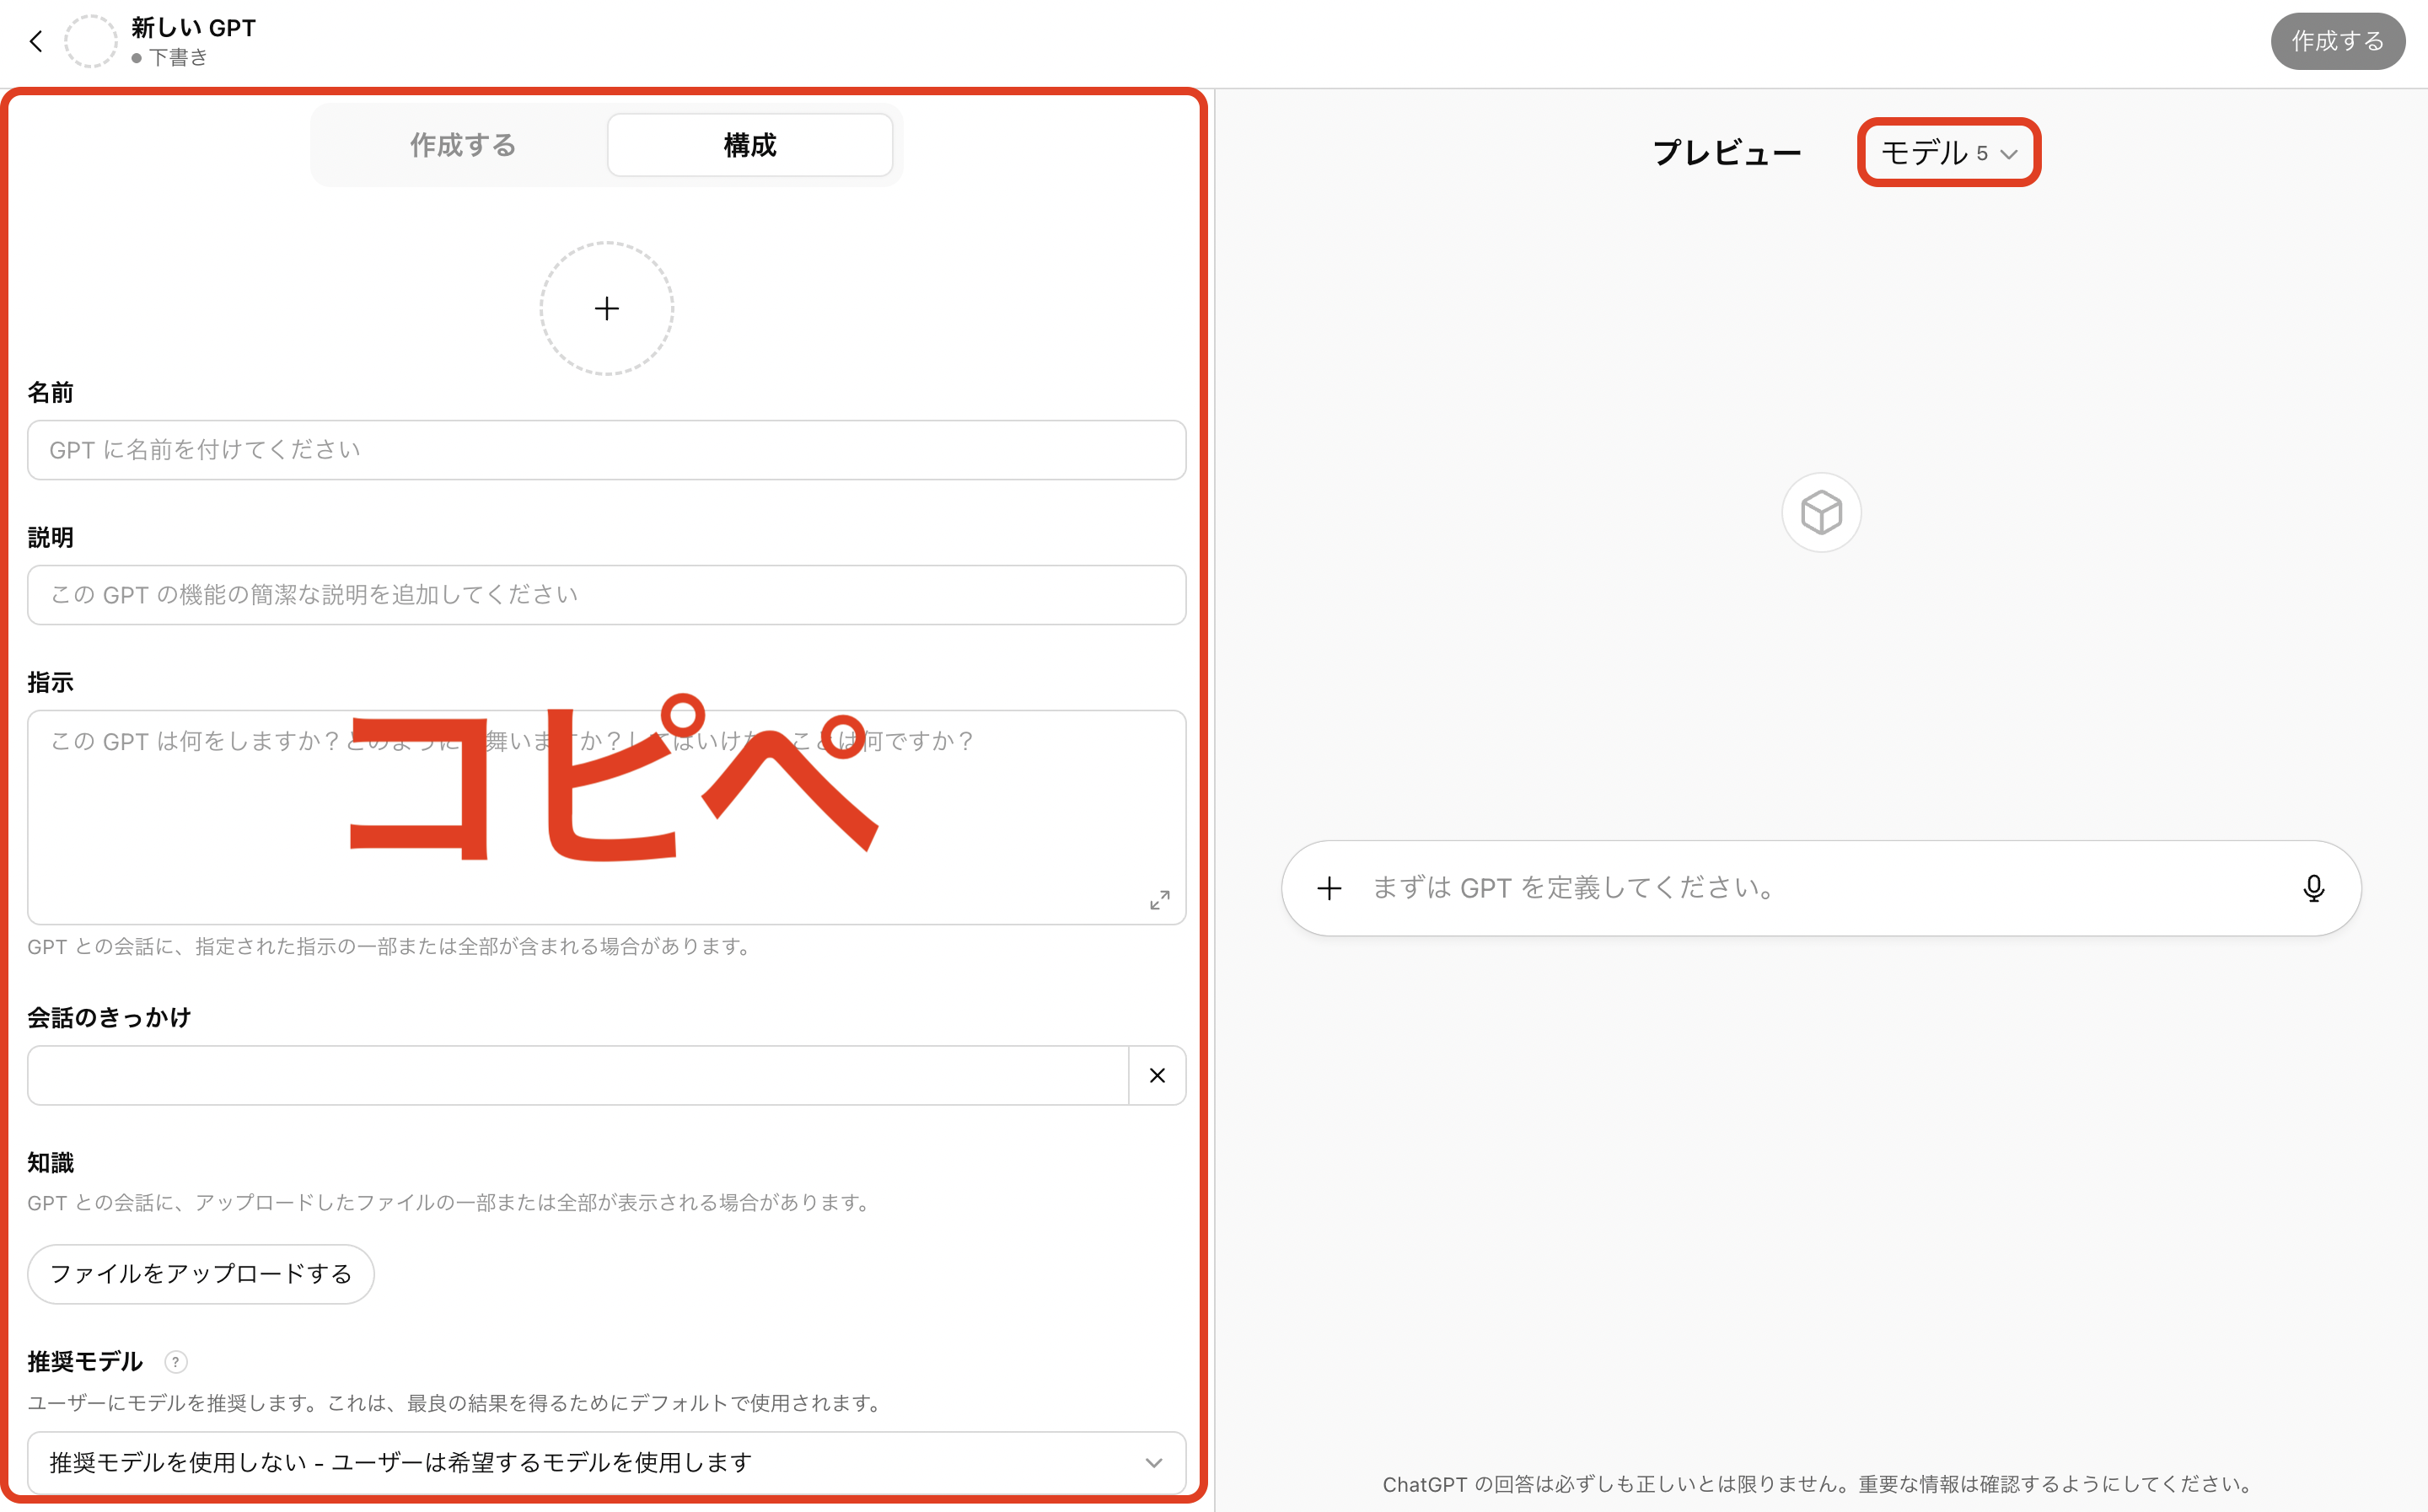Start voice input with microphone icon

pos(2313,888)
